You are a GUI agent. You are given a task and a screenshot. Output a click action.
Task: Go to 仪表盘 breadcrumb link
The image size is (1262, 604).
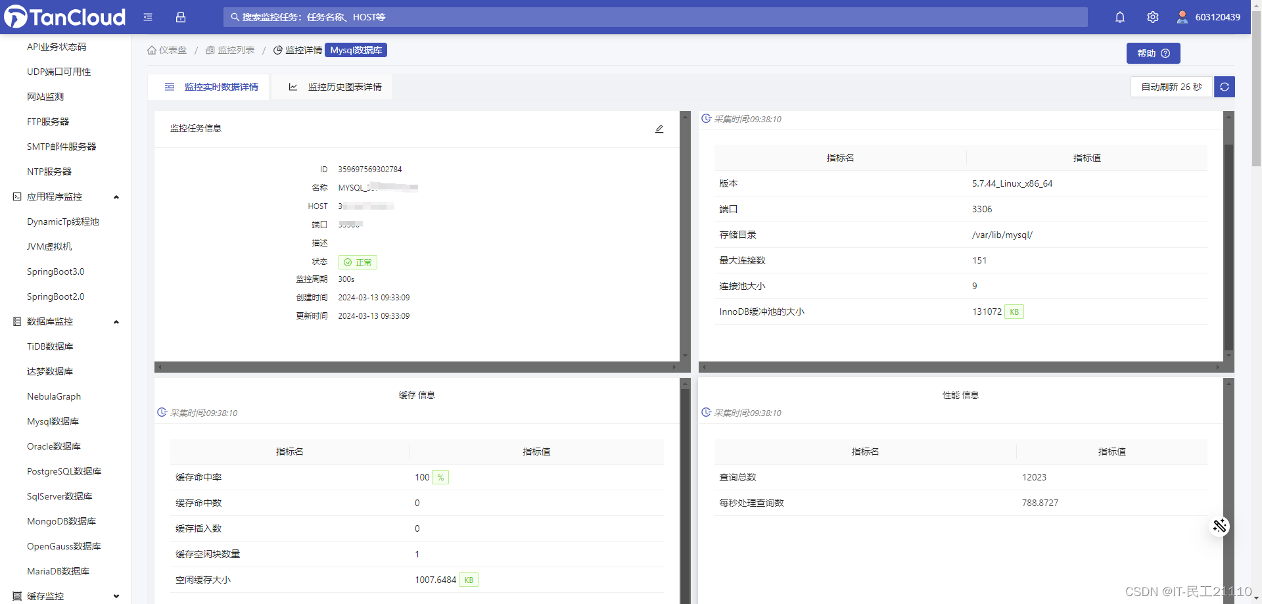pyautogui.click(x=173, y=51)
